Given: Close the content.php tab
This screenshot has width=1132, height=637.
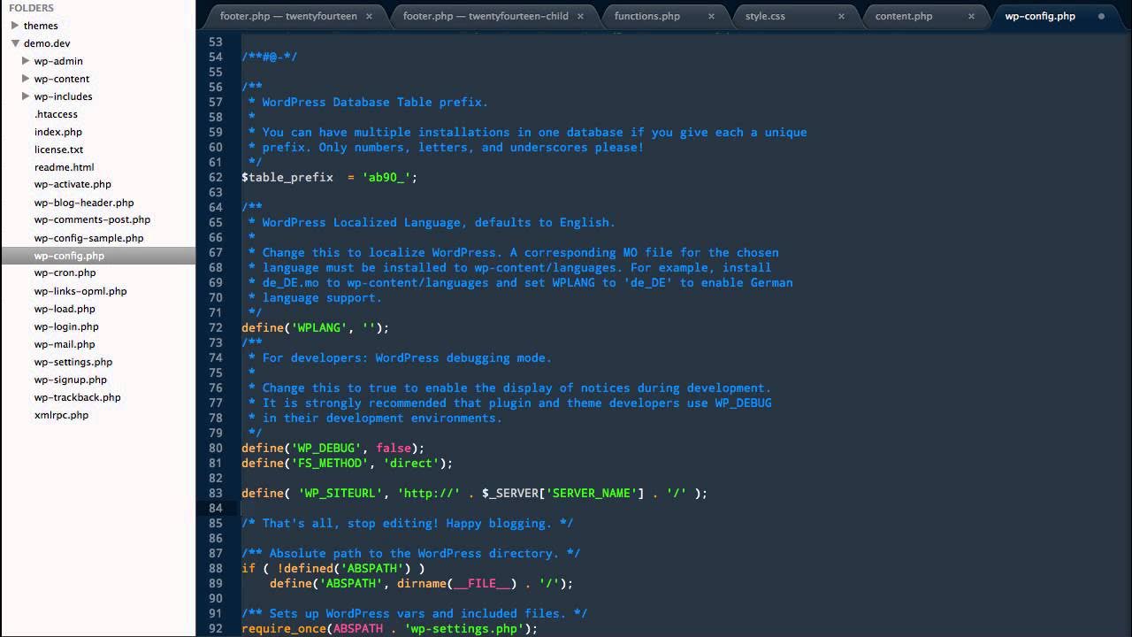Looking at the screenshot, I should pos(971,16).
